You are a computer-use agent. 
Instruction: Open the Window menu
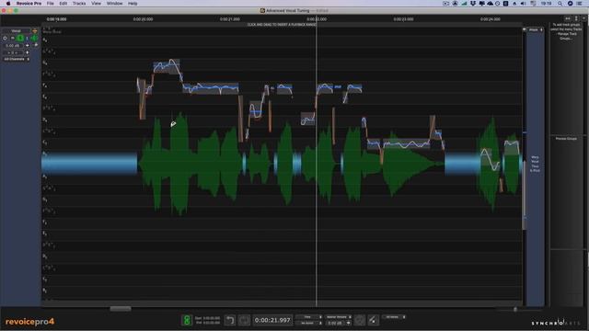[114, 4]
